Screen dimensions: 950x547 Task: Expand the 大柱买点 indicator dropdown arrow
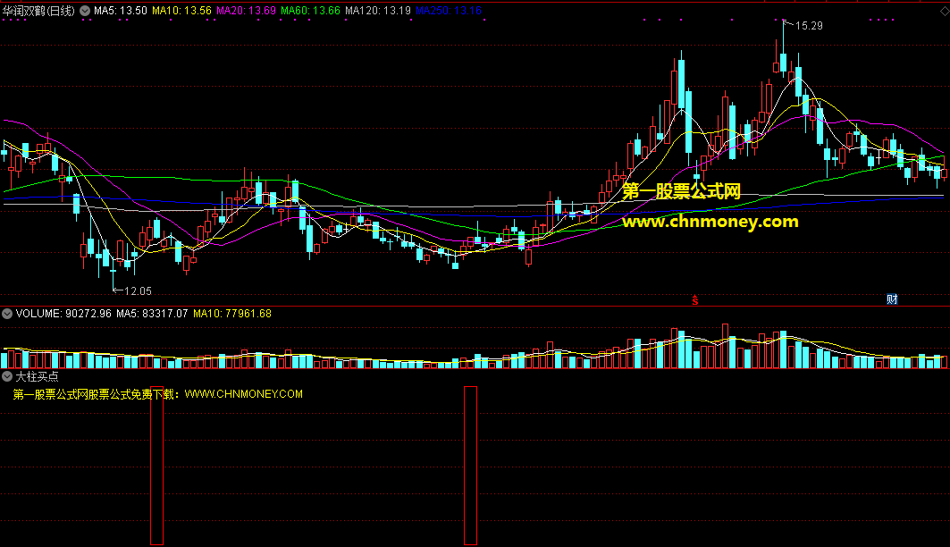pos(7,376)
